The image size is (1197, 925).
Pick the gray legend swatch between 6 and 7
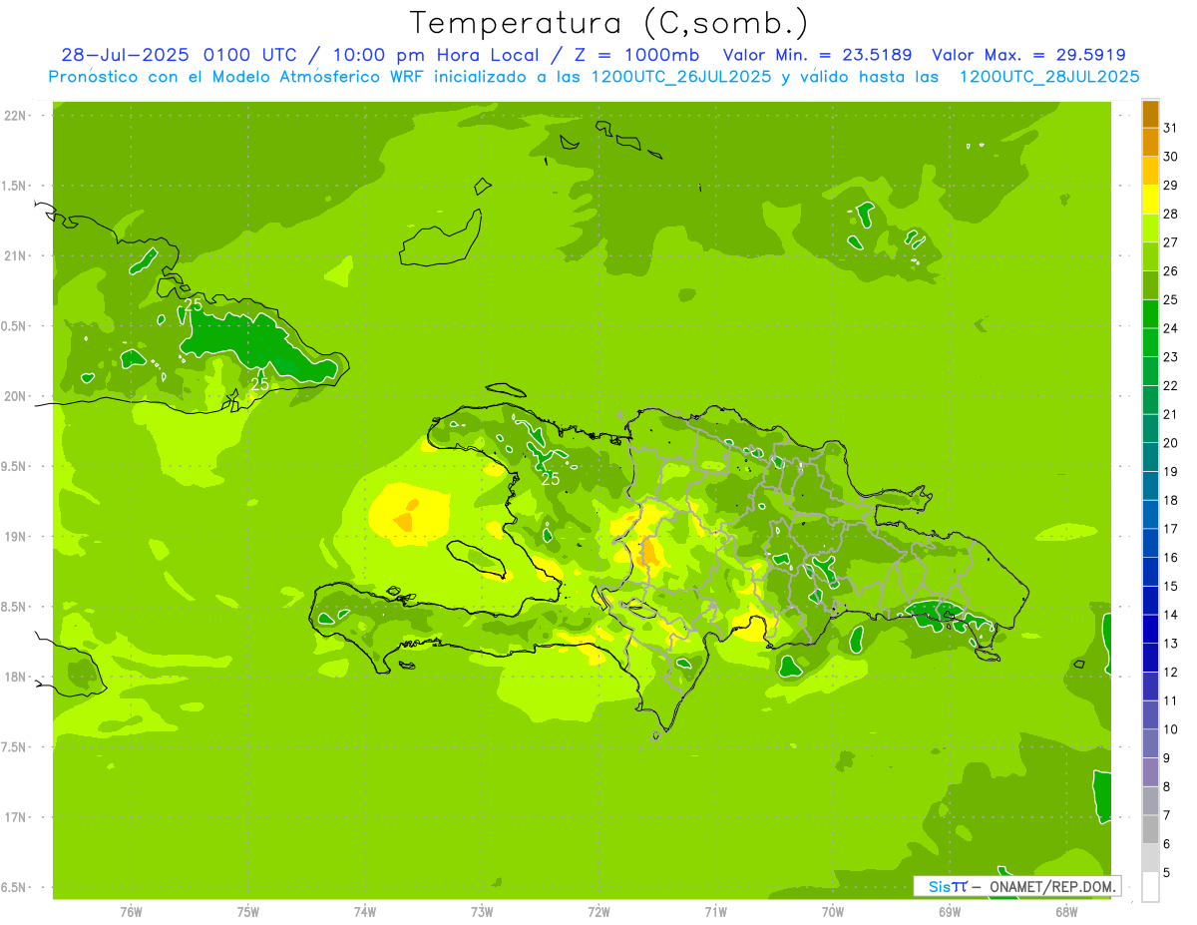click(1150, 829)
